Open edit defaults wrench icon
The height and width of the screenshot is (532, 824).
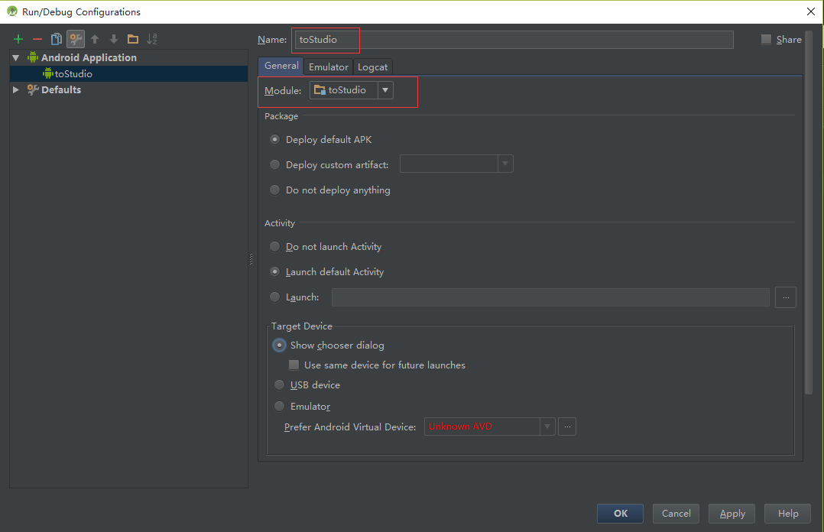76,39
